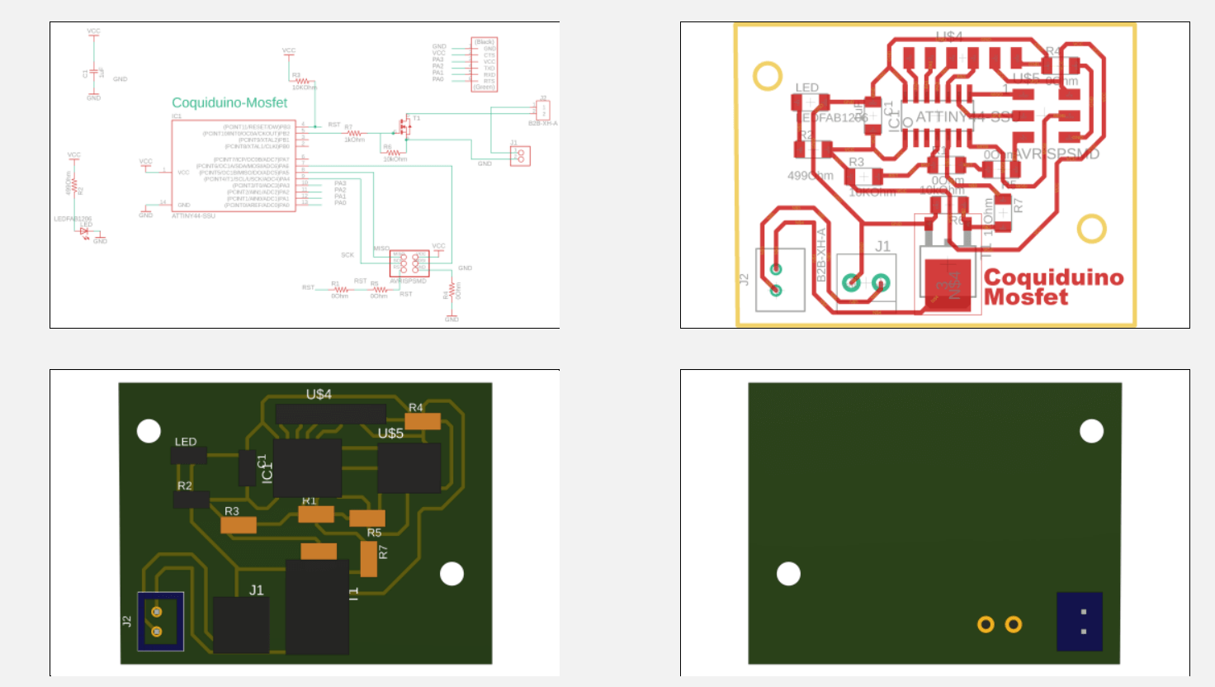1215x687 pixels.
Task: Open the 3D board bottom view thumbnail
Action: coord(935,523)
